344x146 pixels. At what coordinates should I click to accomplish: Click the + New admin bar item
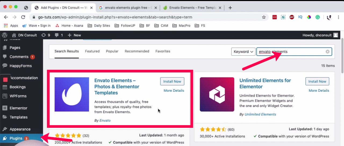[x=74, y=35]
